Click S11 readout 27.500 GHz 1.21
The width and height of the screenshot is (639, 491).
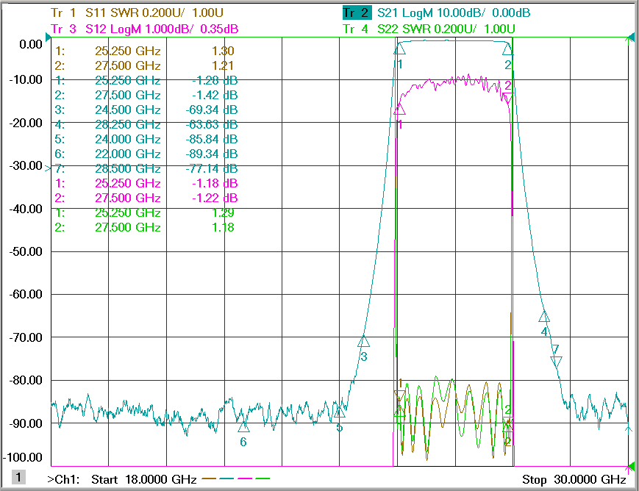[145, 65]
